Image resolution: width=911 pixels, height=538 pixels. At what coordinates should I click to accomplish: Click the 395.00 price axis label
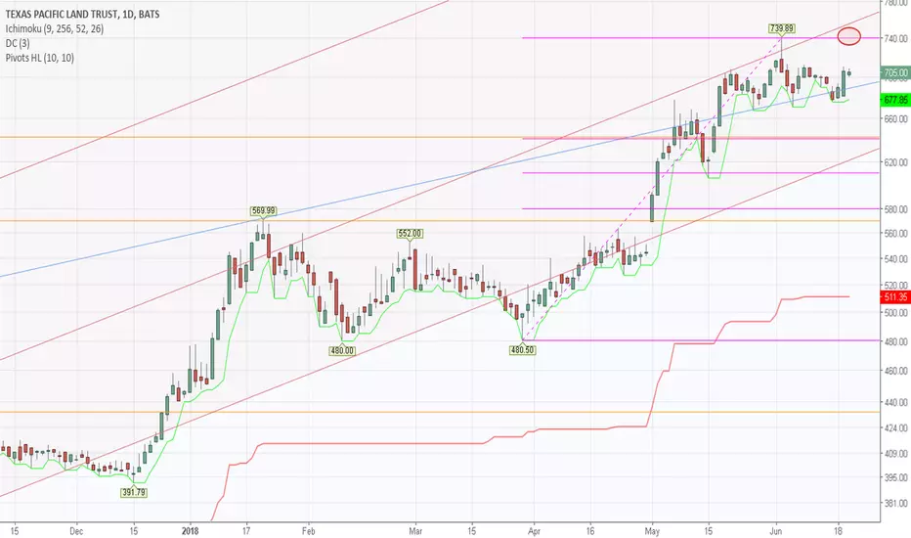895,477
